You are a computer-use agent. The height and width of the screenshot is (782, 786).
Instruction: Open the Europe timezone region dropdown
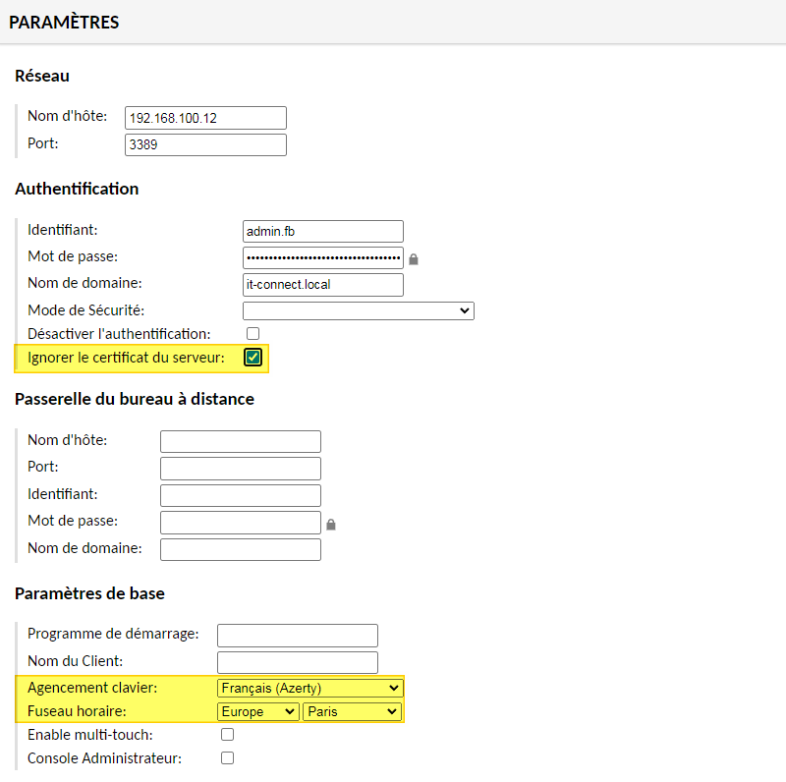[258, 711]
